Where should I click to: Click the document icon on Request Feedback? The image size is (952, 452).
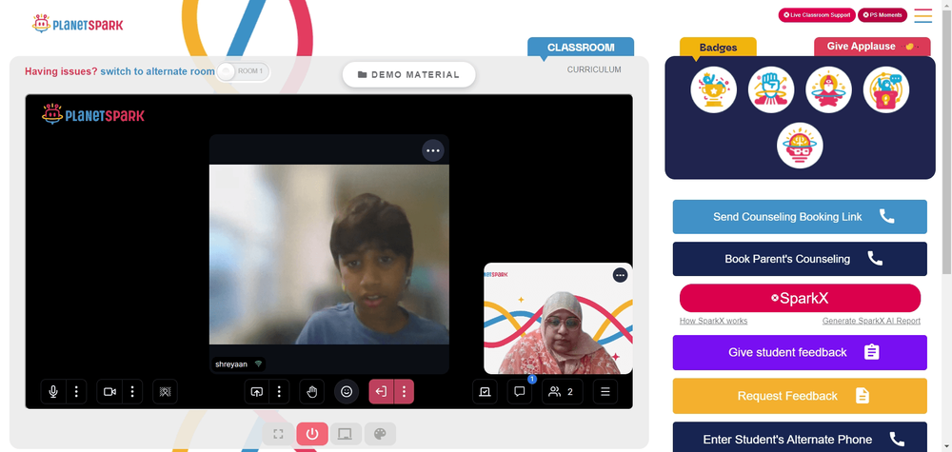[x=863, y=396]
